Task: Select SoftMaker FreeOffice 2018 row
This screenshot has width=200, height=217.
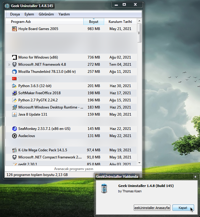Action: [x=71, y=93]
